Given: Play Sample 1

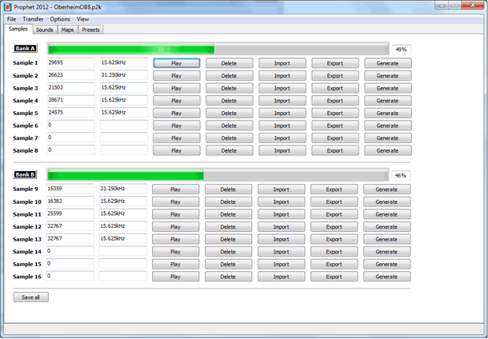Looking at the screenshot, I should pyautogui.click(x=177, y=63).
